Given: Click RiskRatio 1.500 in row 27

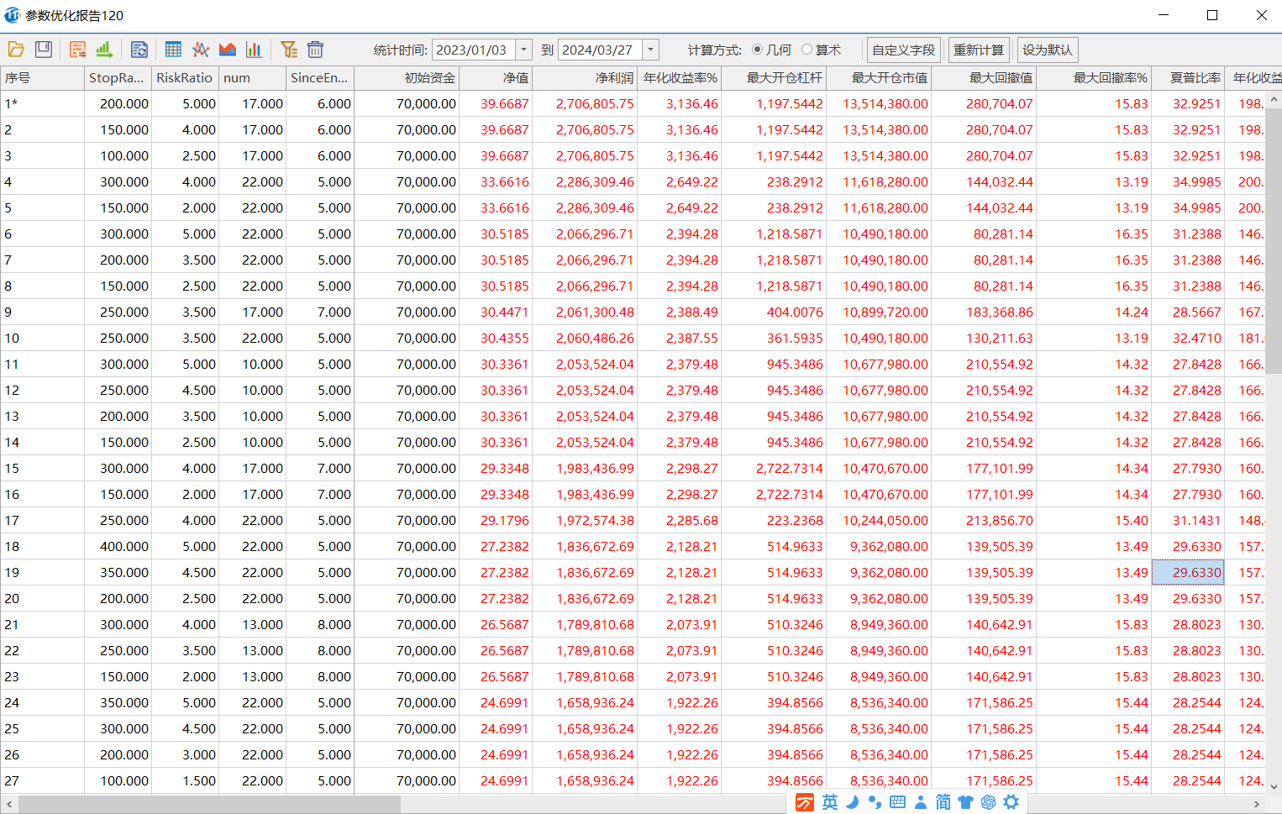Looking at the screenshot, I should click(199, 781).
